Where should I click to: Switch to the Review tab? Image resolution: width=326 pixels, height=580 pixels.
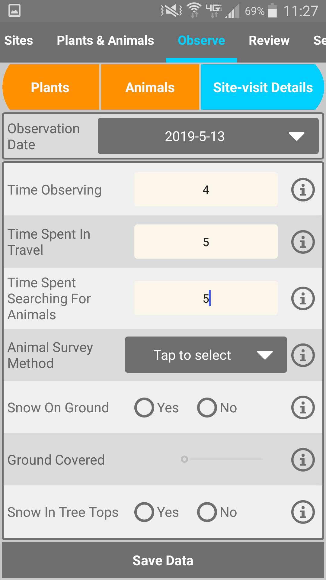[x=269, y=40]
